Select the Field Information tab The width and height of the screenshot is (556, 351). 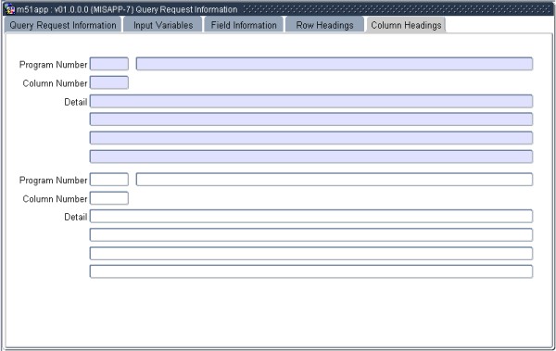(244, 25)
